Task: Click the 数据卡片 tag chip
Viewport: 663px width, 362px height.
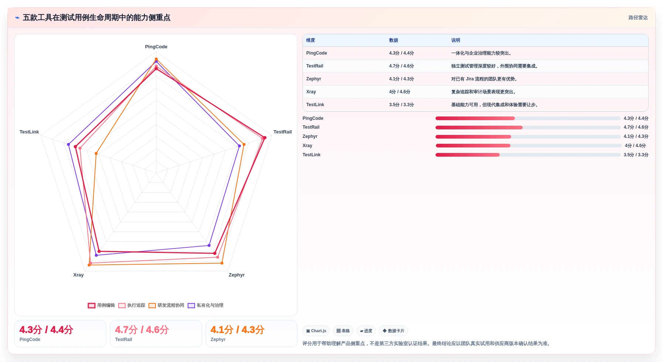Action: tap(393, 331)
